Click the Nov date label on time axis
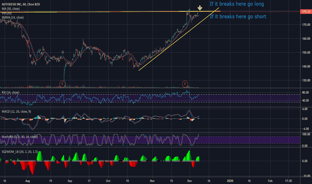The height and width of the screenshot is (184, 312). (x=152, y=181)
